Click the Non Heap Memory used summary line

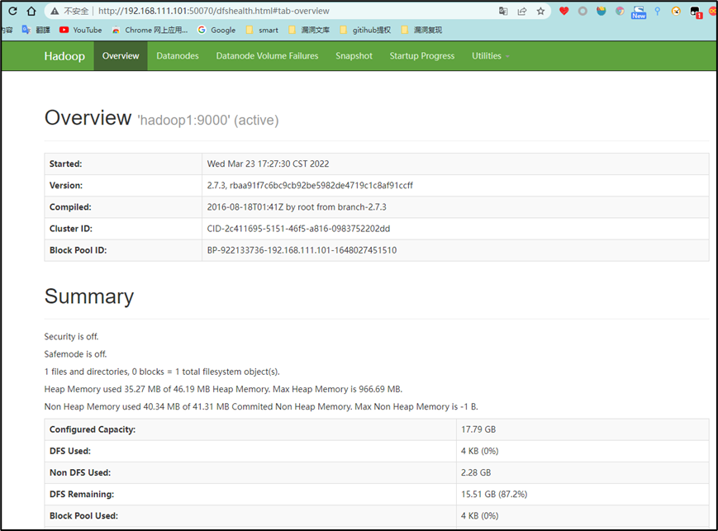point(261,406)
